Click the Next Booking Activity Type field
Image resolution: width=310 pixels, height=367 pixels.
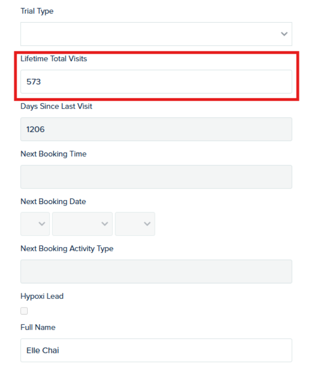coord(156,272)
